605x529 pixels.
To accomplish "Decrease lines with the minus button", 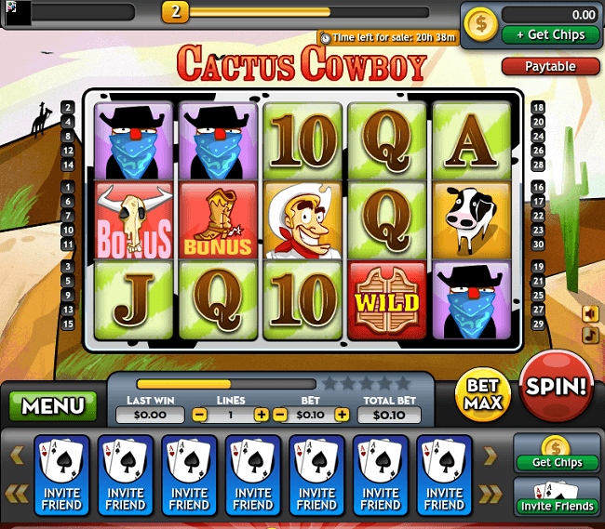I will click(199, 415).
